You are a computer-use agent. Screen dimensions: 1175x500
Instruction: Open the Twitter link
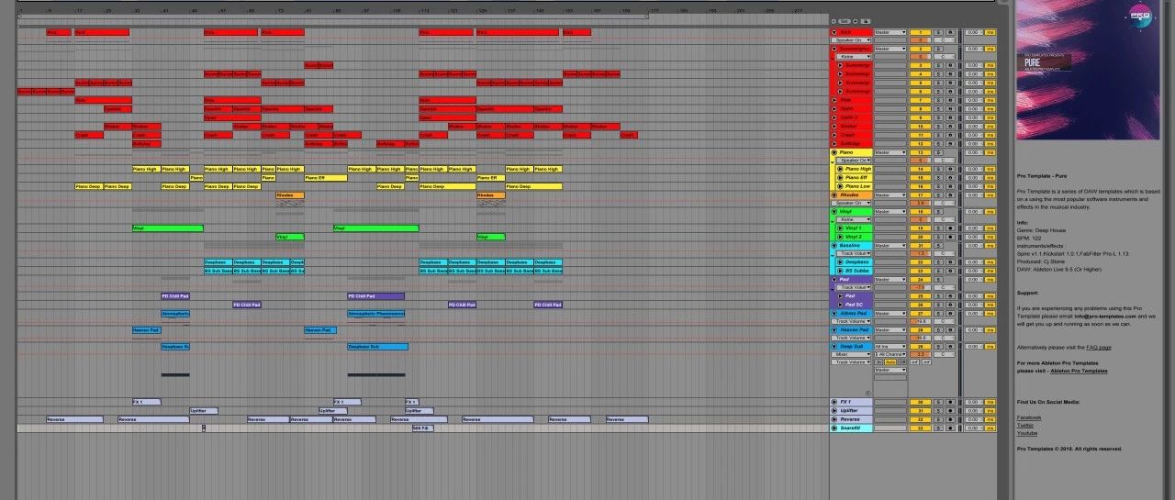click(1025, 426)
